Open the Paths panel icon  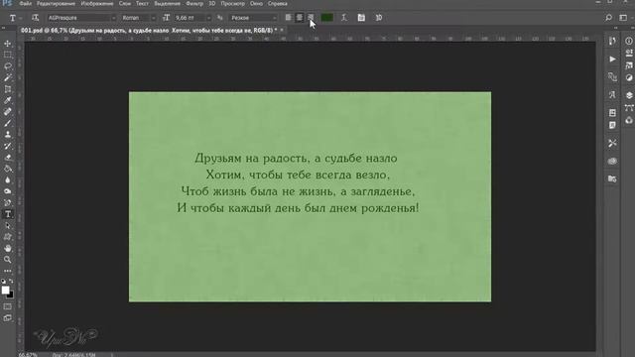(x=629, y=108)
